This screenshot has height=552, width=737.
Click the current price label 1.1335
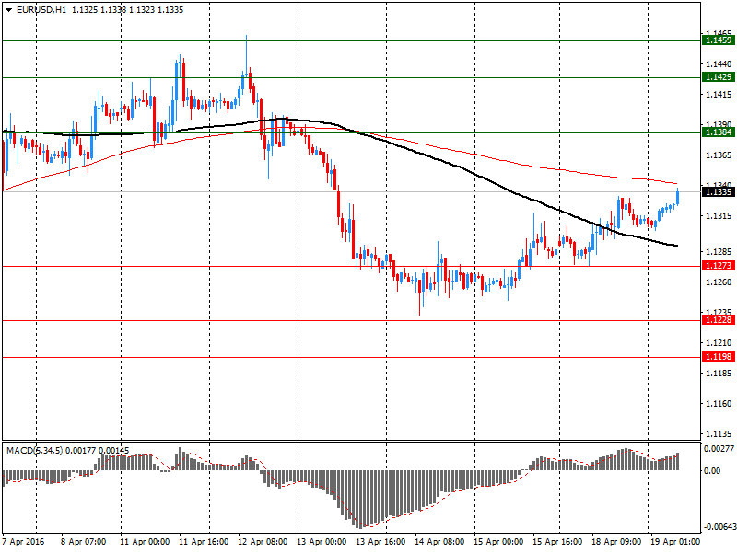point(719,191)
